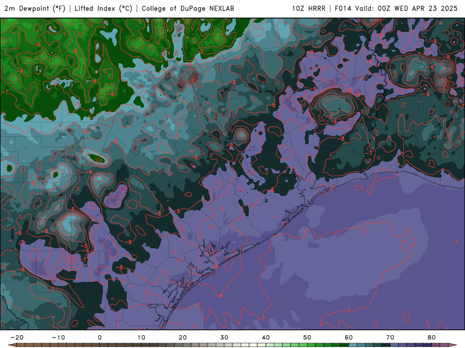Viewport: 465px width, 348px height.
Task: Click the "F014" forecast hour text
Action: click(x=343, y=9)
